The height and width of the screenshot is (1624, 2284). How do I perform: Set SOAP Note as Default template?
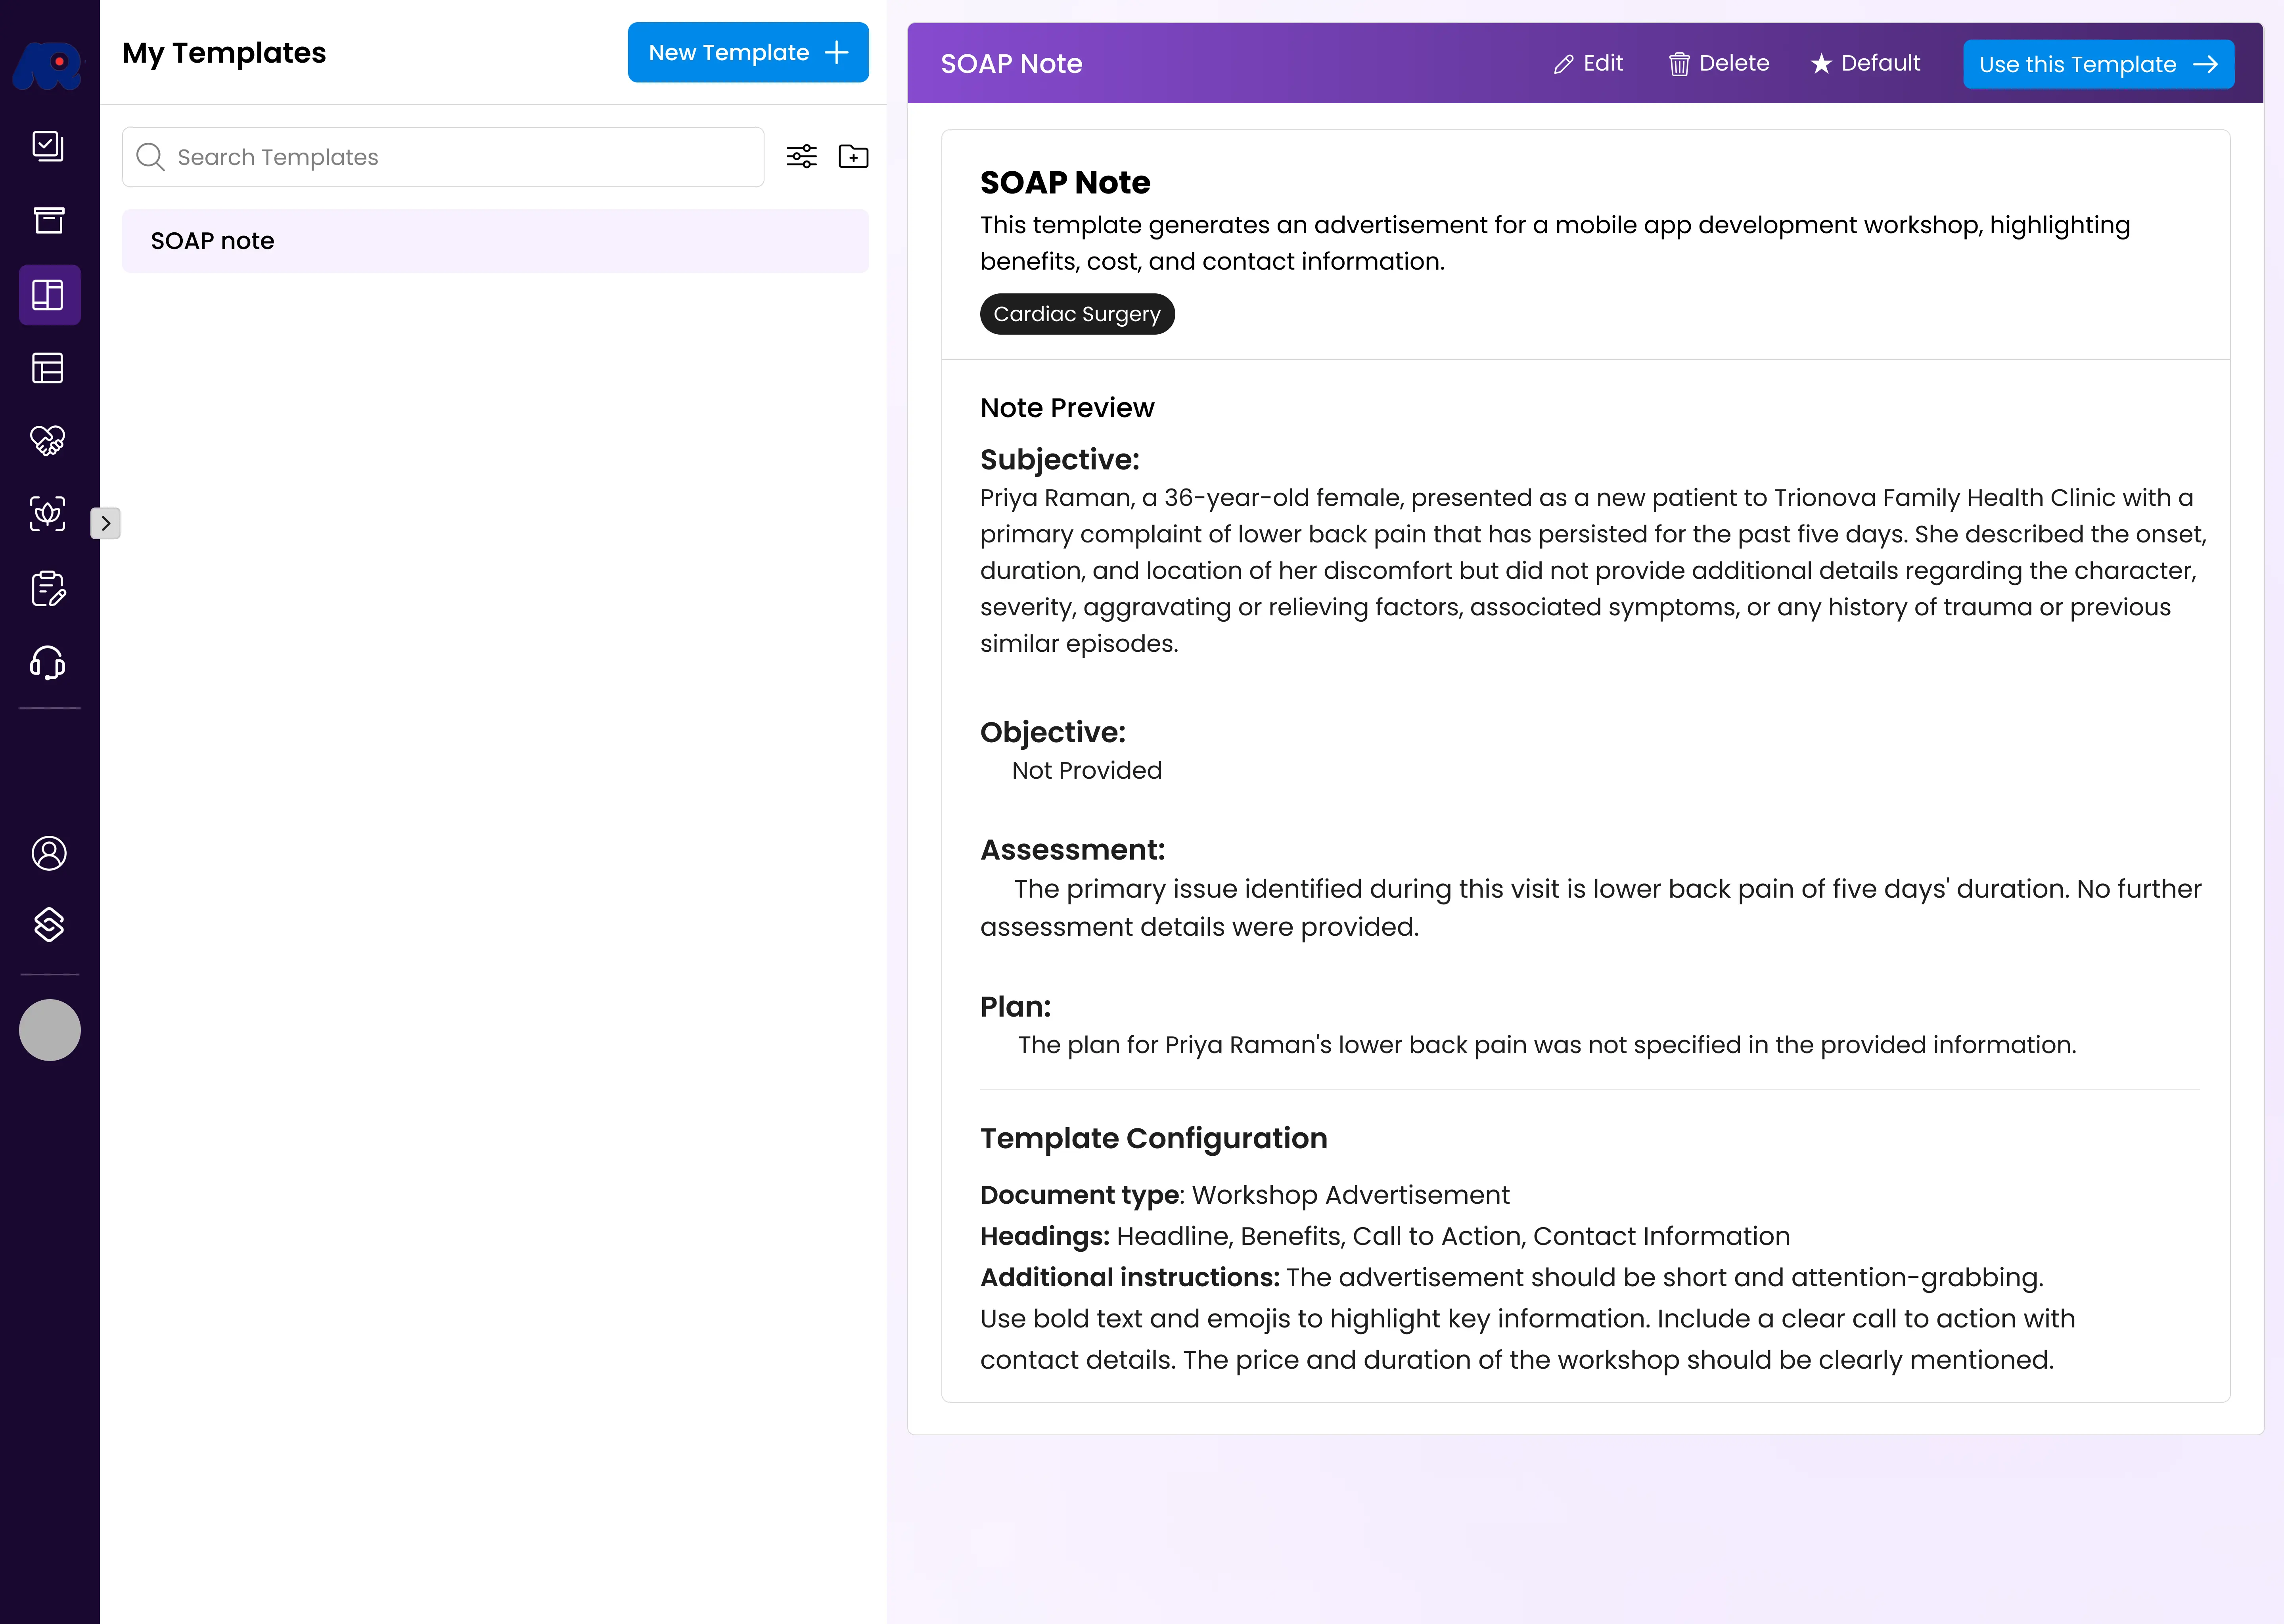[x=1865, y=64]
